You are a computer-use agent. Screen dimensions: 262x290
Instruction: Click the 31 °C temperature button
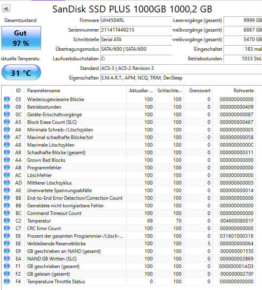click(21, 73)
